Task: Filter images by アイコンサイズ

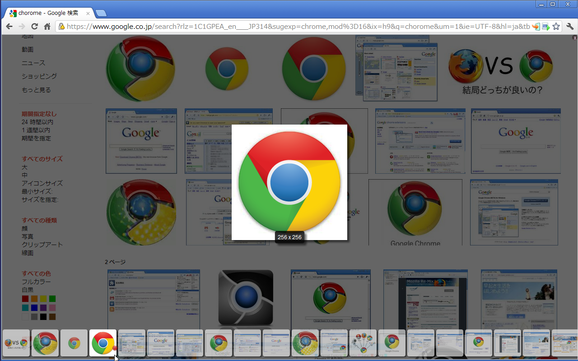Action: coord(42,183)
